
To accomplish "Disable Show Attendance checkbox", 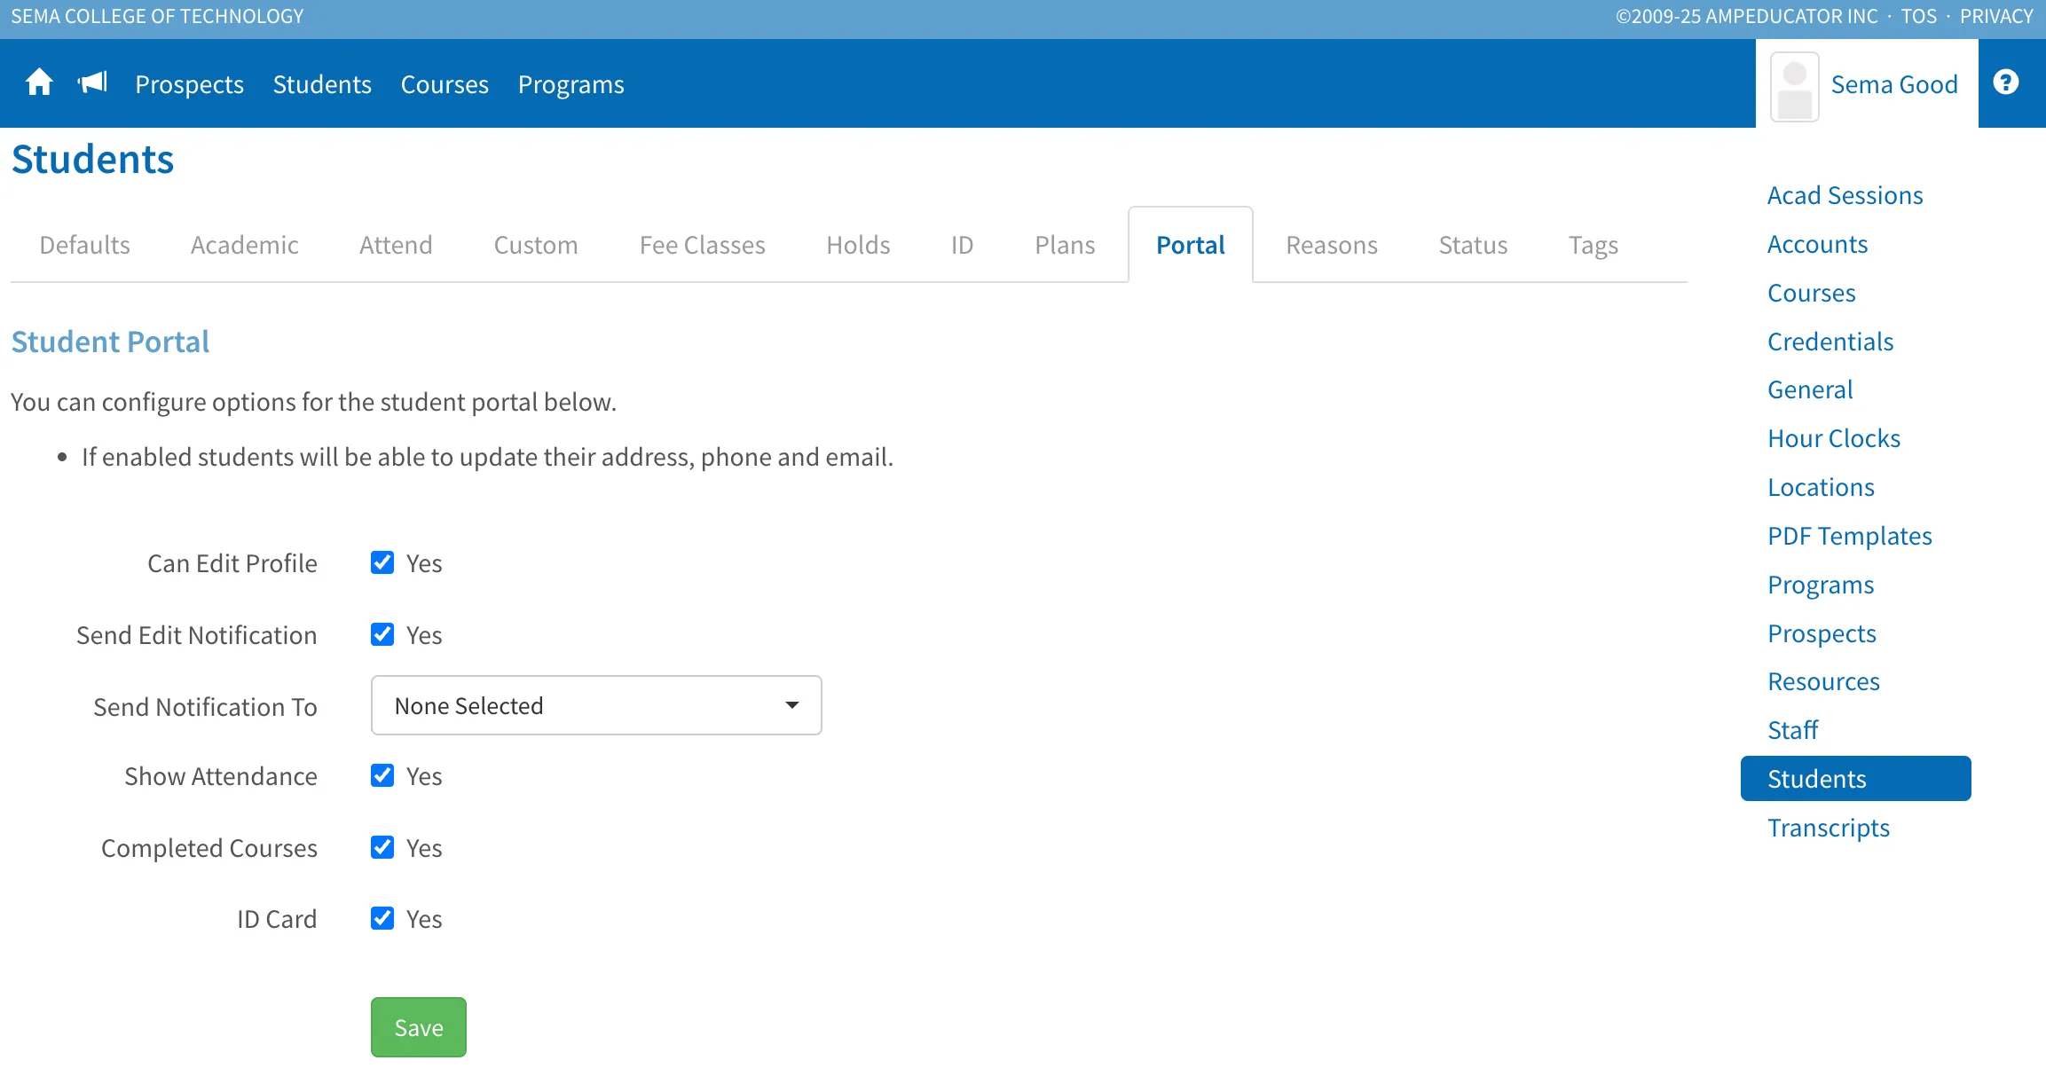I will click(x=382, y=775).
